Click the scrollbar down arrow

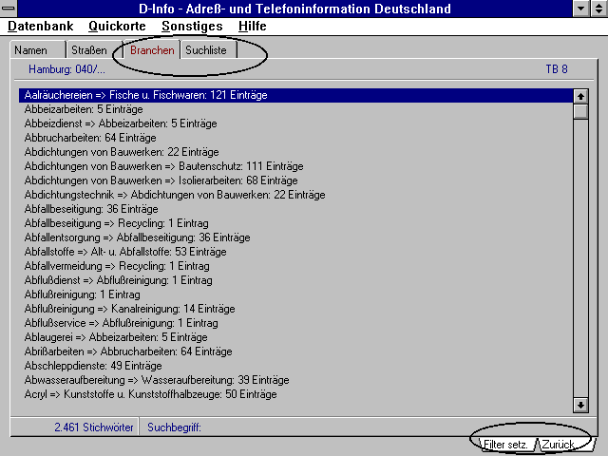(580, 406)
